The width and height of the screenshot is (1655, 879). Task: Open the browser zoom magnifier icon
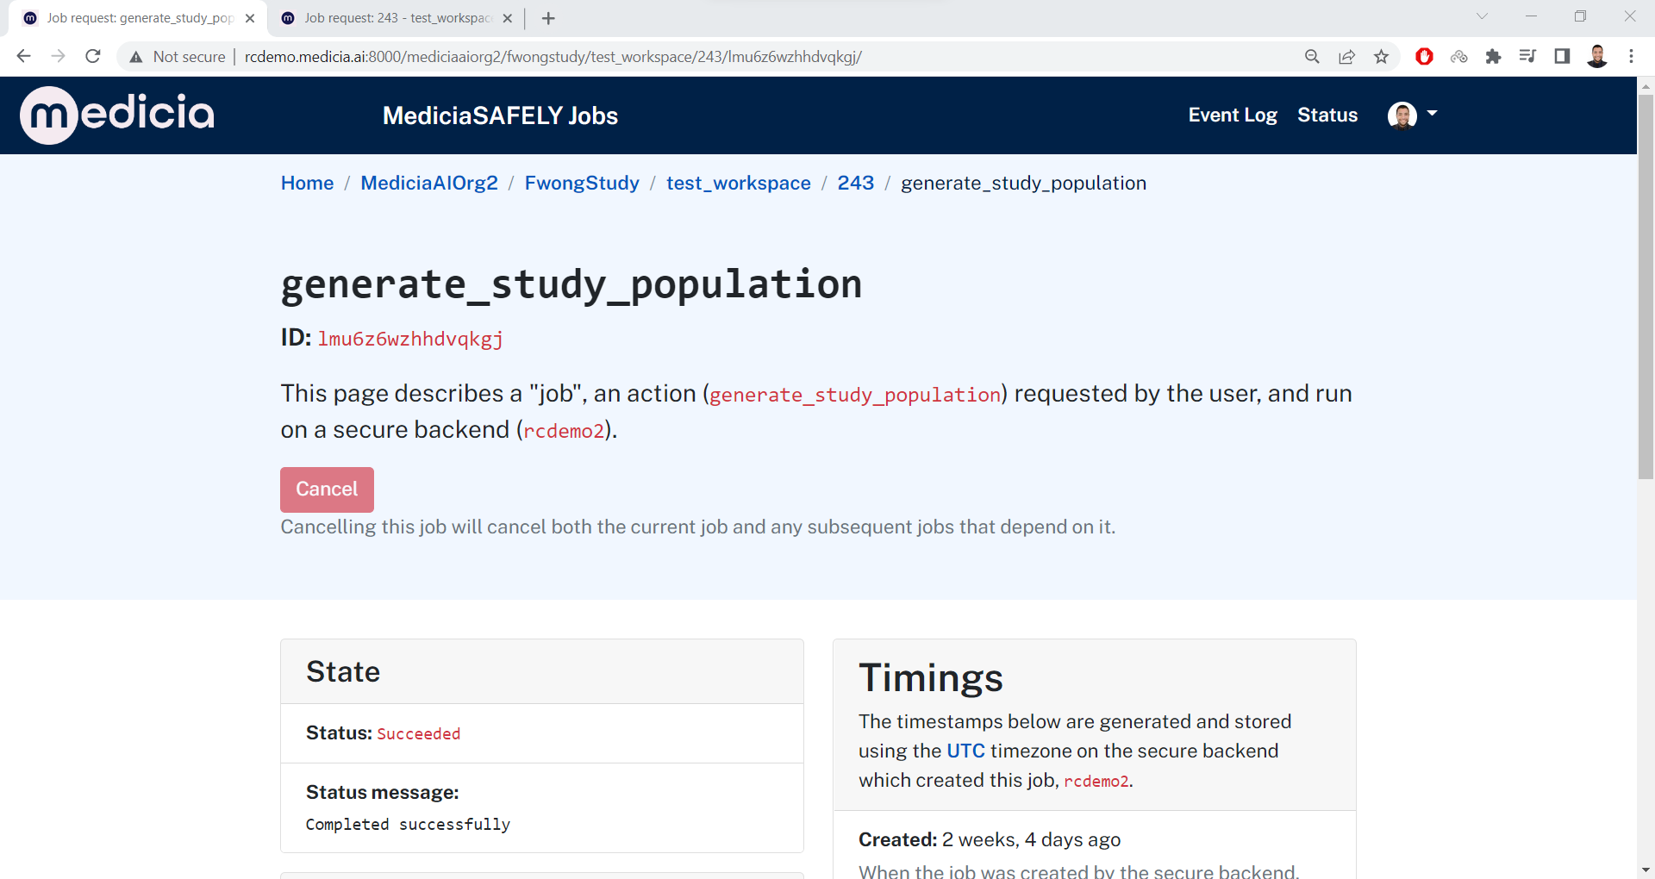[1312, 57]
